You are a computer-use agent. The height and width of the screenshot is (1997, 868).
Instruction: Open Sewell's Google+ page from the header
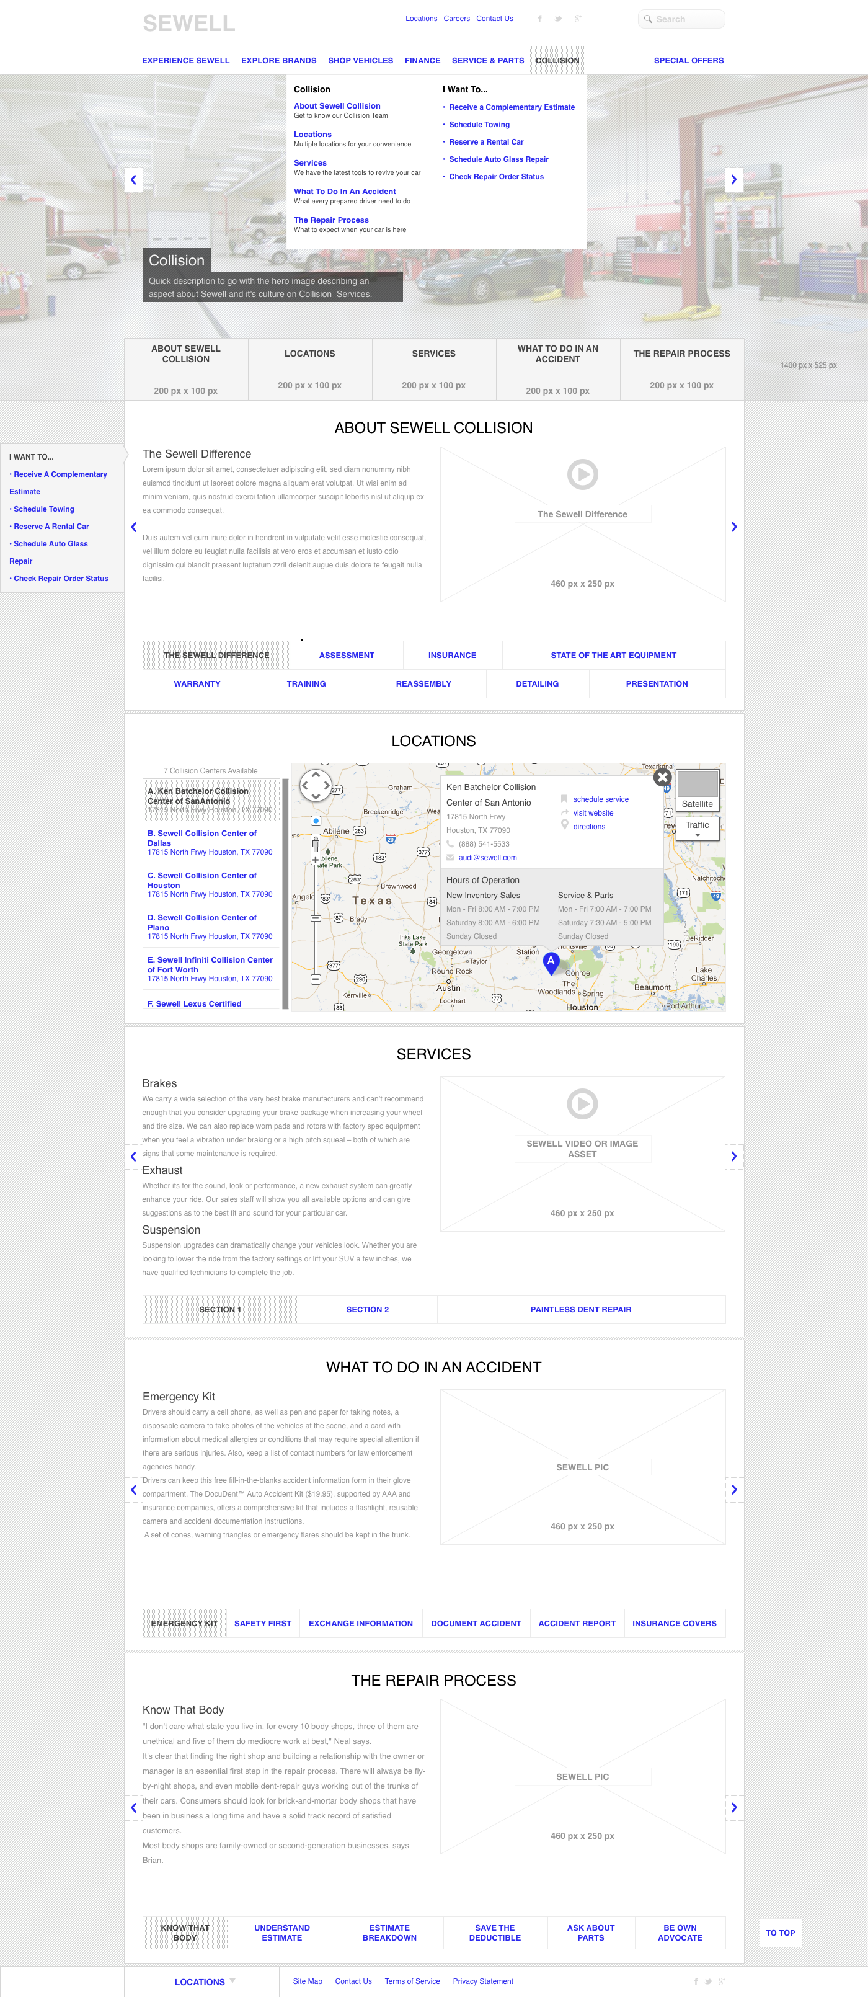tap(577, 19)
